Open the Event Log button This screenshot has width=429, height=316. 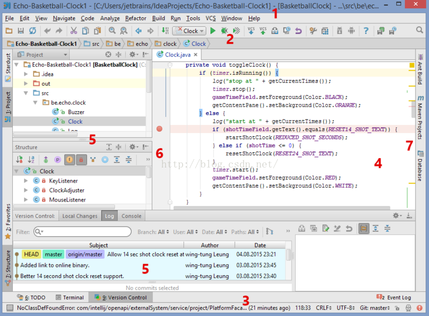pos(394,298)
